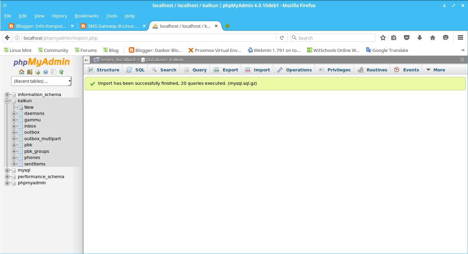468x254 pixels.
Task: Open the Export tab
Action: point(226,70)
